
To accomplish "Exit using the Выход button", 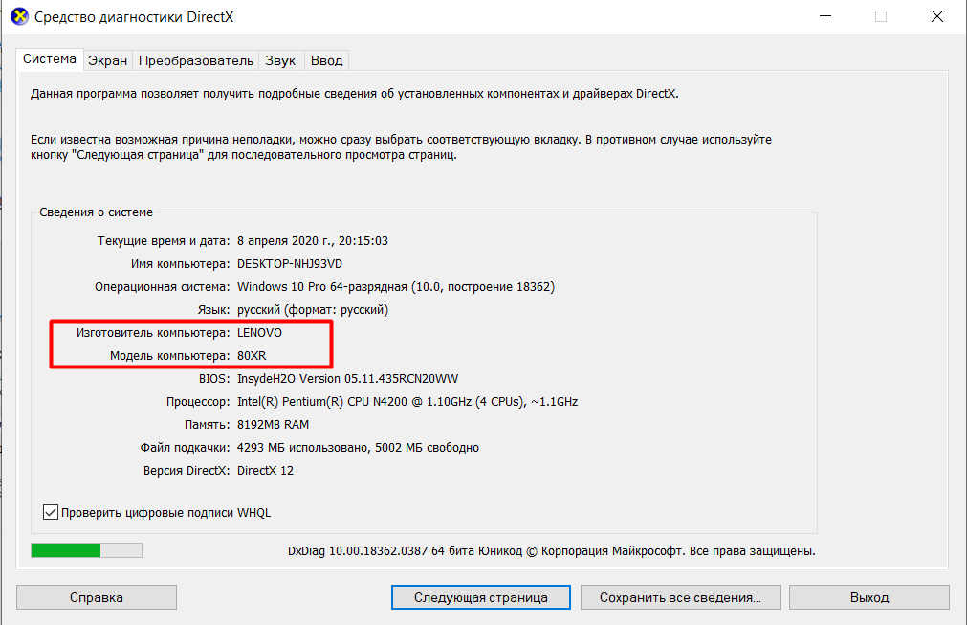I will [868, 597].
